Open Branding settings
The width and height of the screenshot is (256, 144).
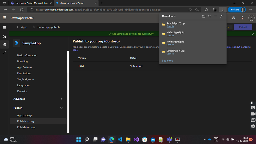(22, 61)
